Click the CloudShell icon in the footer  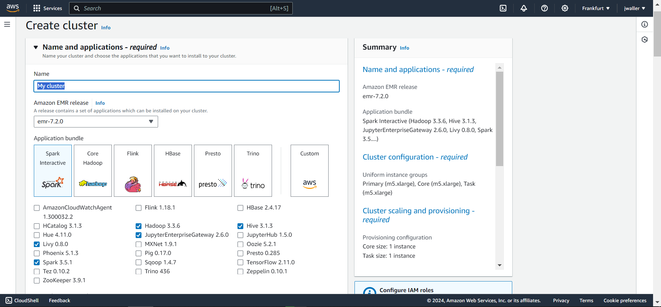[9, 300]
